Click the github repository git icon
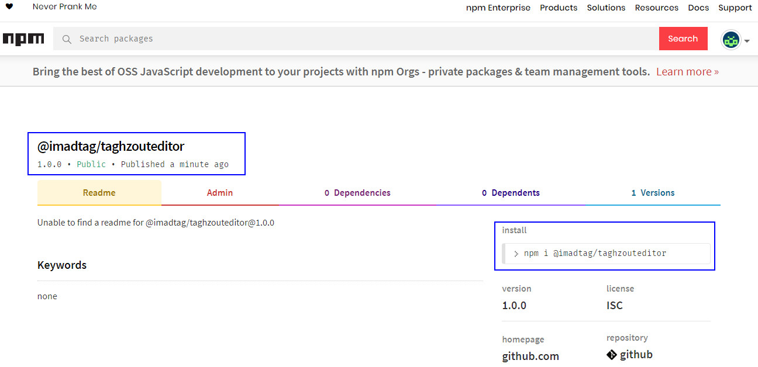 coord(612,355)
